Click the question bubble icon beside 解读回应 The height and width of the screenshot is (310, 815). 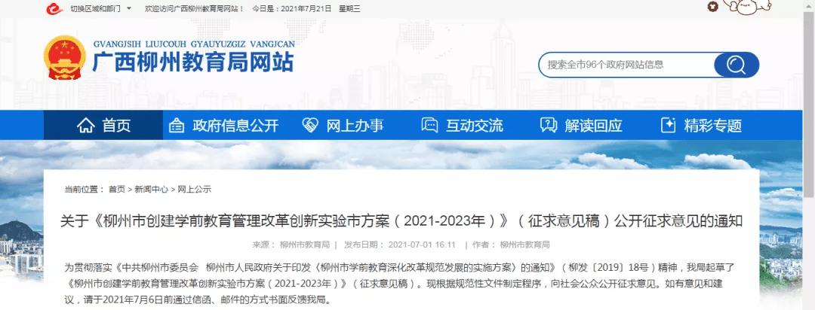point(549,126)
